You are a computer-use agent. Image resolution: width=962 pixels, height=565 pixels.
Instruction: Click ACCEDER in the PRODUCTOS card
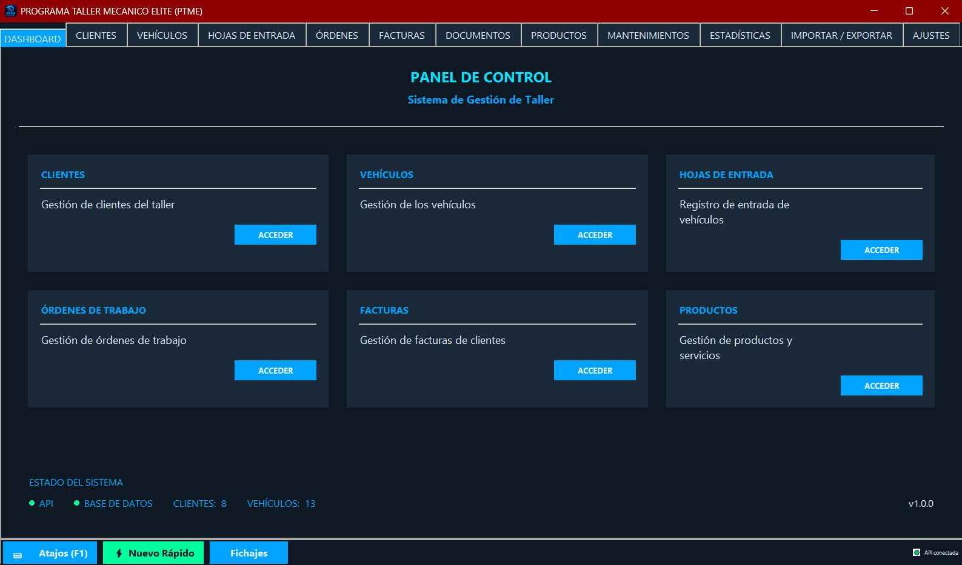pos(881,386)
